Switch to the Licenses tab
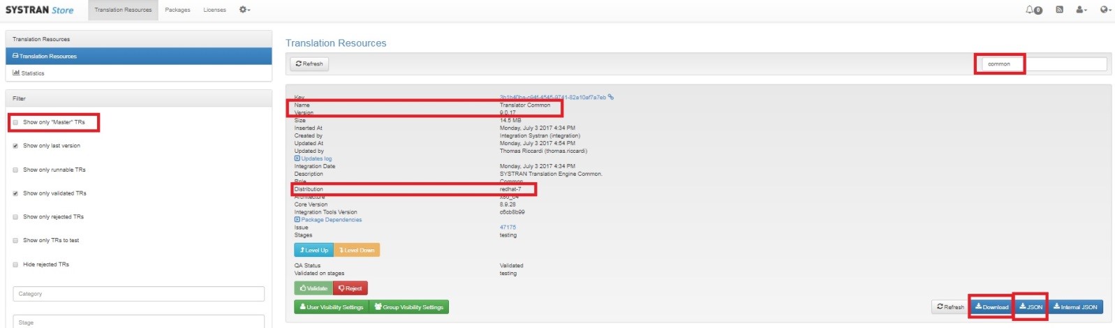 [215, 10]
